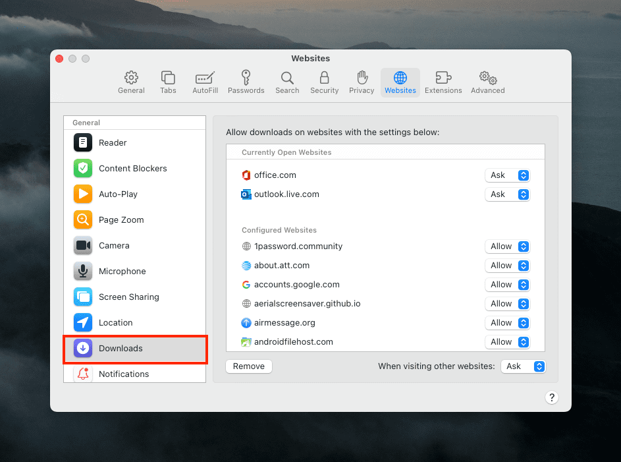Click the Notifications bell icon
The image size is (621, 462).
coord(83,374)
